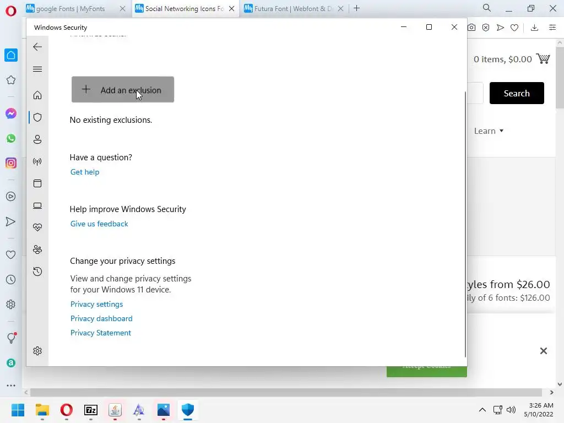Screen dimensions: 564x423
Task: Open Opera sidebar home icon
Action: [x=11, y=55]
